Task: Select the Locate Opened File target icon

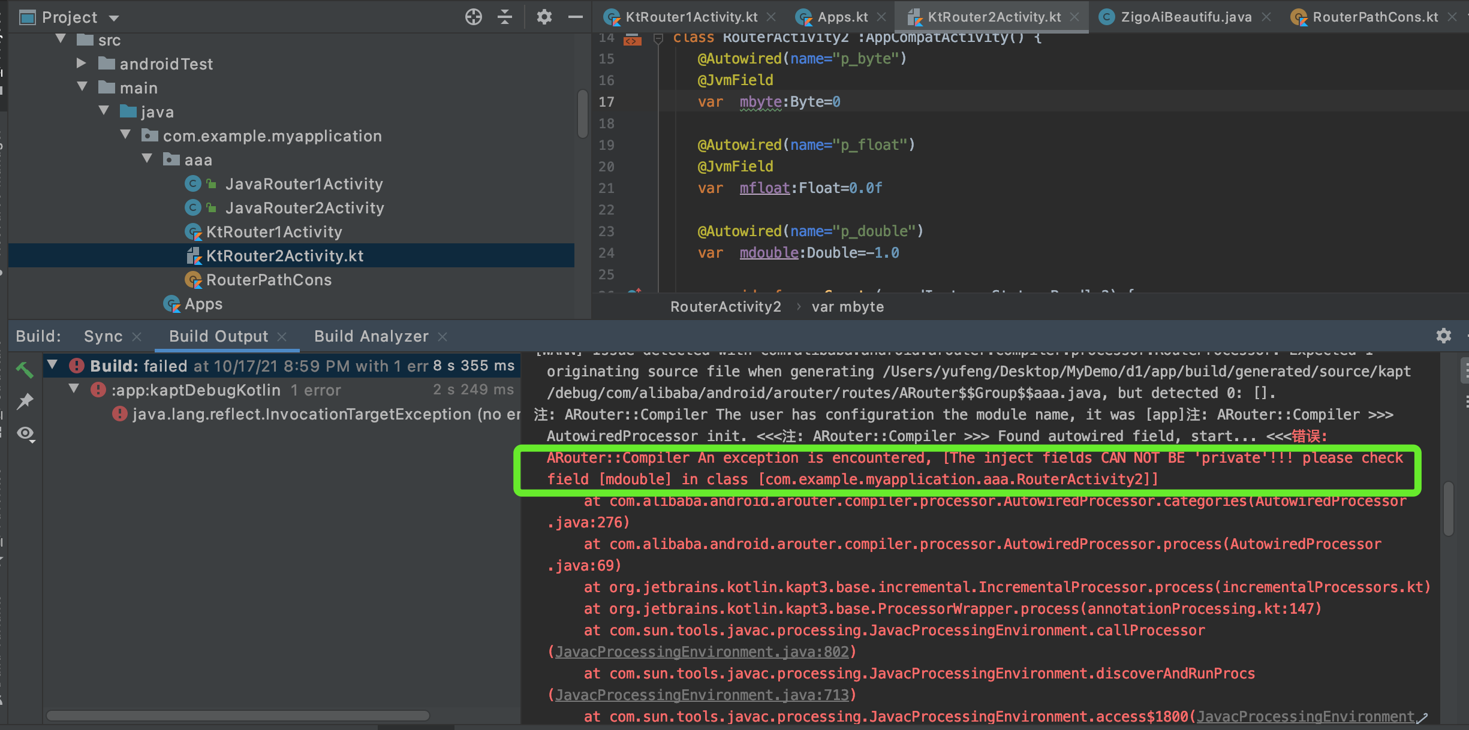Action: point(473,17)
